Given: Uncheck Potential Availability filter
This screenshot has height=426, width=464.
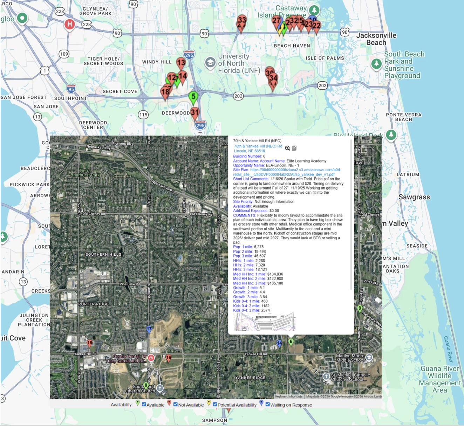Looking at the screenshot, I should (215, 405).
